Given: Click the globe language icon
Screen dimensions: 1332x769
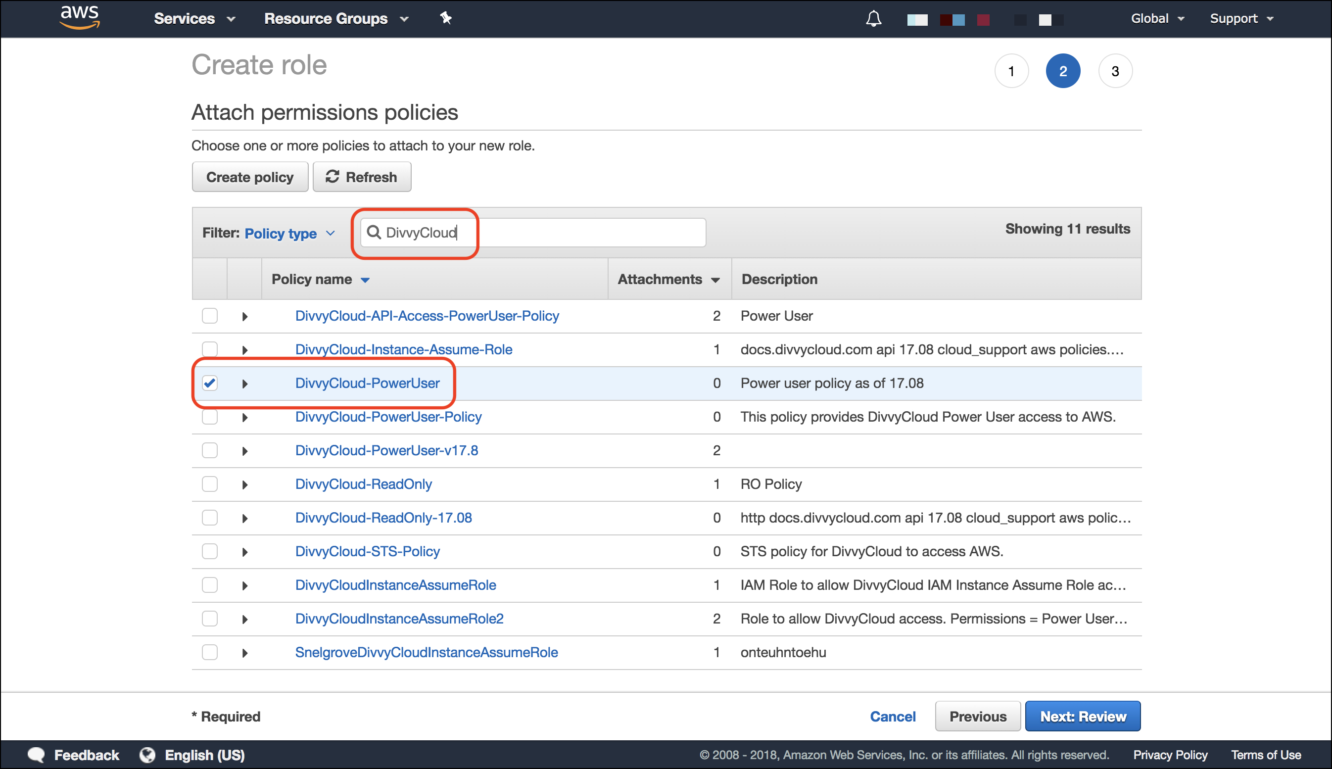Looking at the screenshot, I should pos(147,755).
